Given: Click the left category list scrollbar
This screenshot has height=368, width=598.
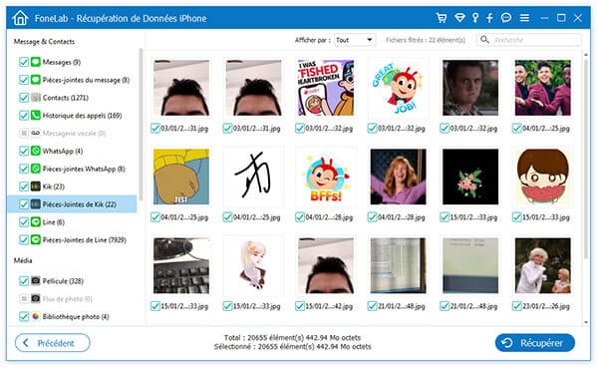Looking at the screenshot, I should (141, 124).
